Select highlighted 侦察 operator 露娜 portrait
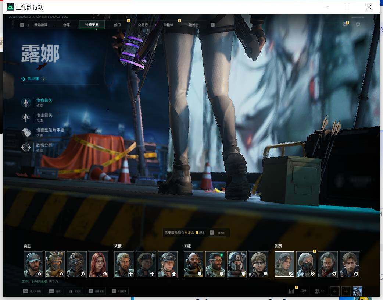 click(x=284, y=264)
